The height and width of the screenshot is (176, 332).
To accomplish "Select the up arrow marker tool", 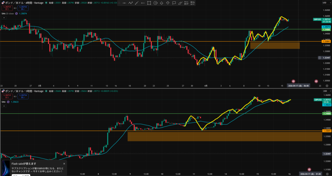I will (x=161, y=3).
